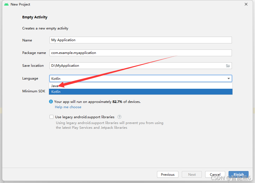The width and height of the screenshot is (255, 183).
Task: Close the New Project dialog
Action: [x=246, y=4]
